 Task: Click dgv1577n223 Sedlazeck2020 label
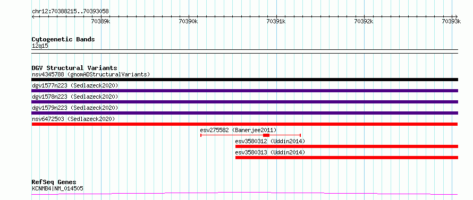pos(75,85)
